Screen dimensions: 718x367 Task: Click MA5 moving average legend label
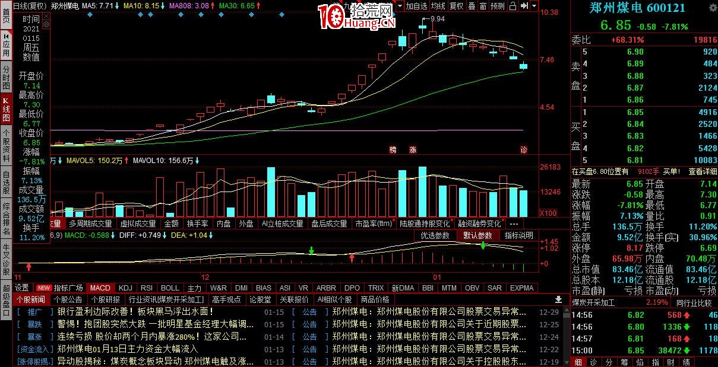pyautogui.click(x=97, y=6)
